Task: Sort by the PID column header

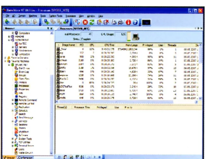Action: click(x=82, y=45)
